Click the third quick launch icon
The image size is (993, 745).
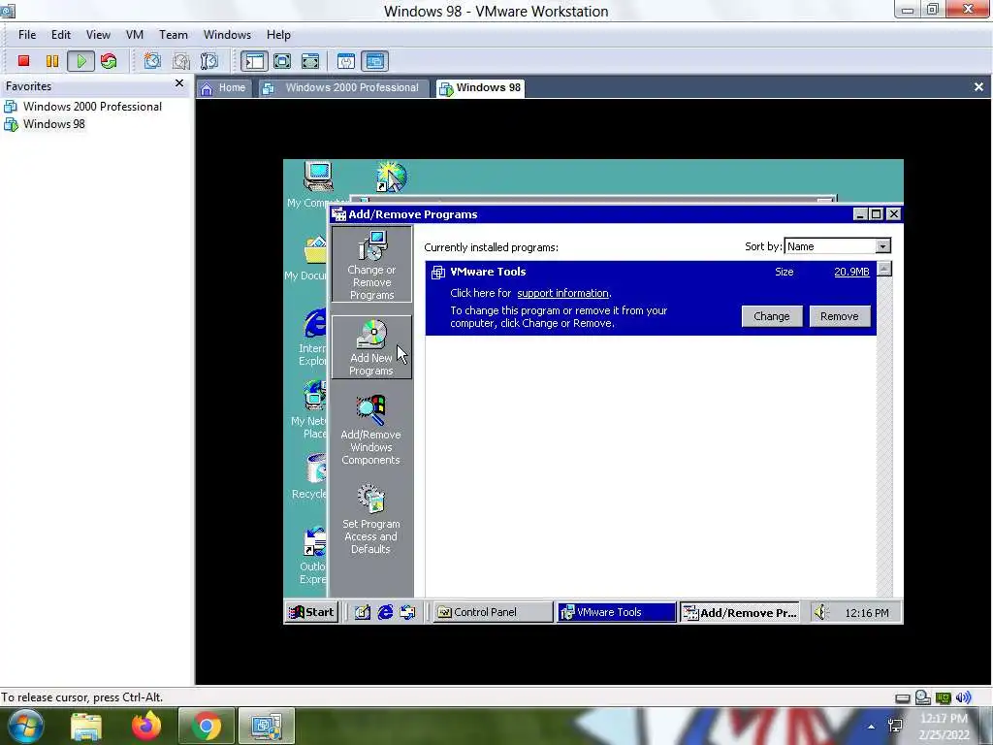408,612
